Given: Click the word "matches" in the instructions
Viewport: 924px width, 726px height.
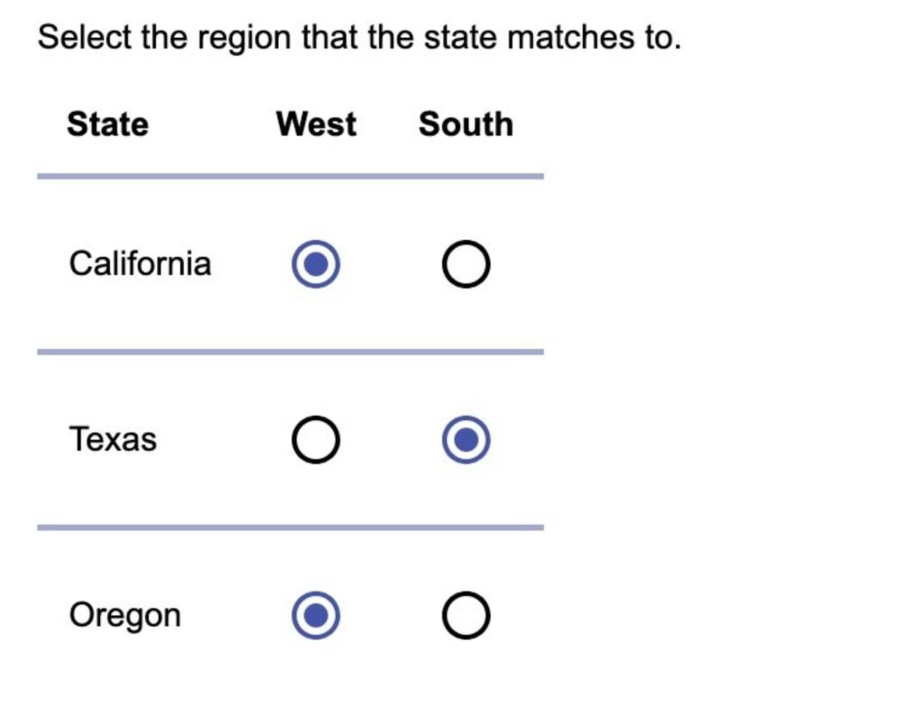Looking at the screenshot, I should [571, 37].
